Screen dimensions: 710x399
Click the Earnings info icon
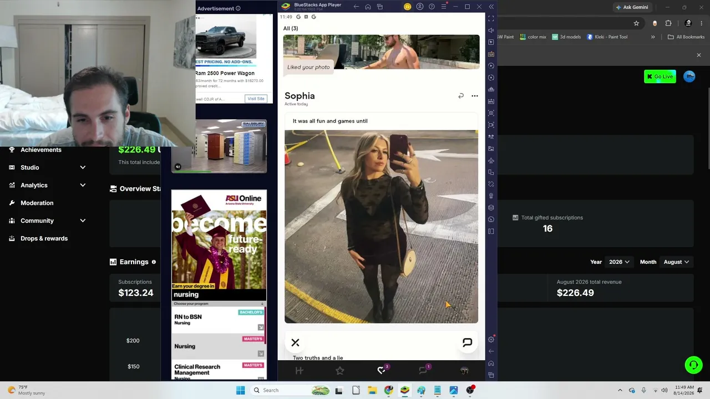(154, 262)
